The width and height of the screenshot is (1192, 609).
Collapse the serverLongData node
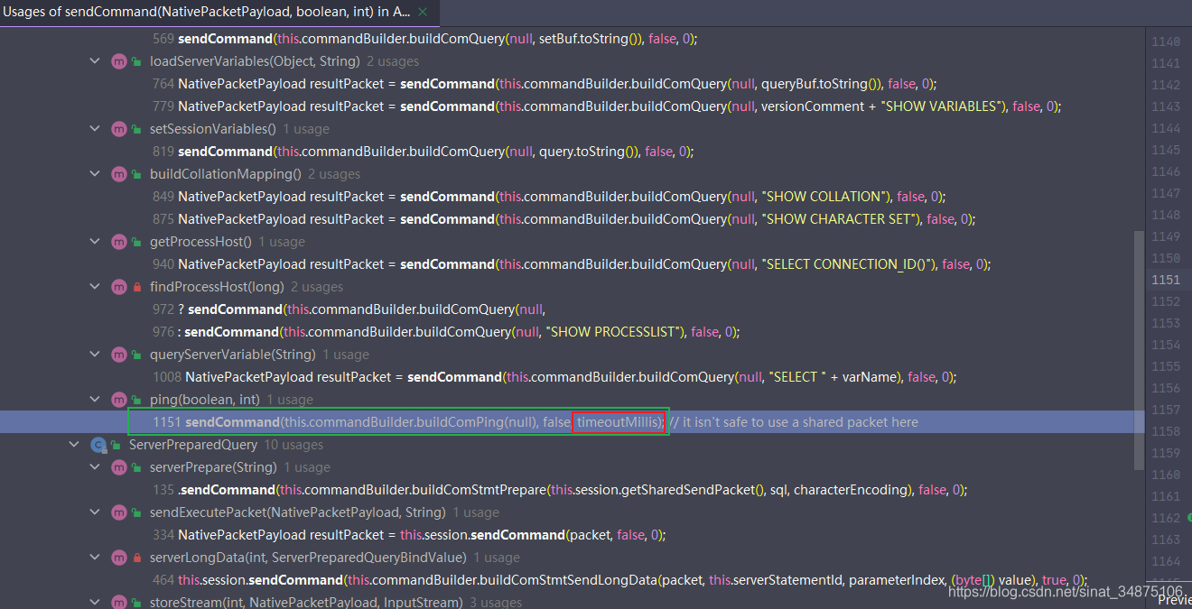(x=95, y=558)
